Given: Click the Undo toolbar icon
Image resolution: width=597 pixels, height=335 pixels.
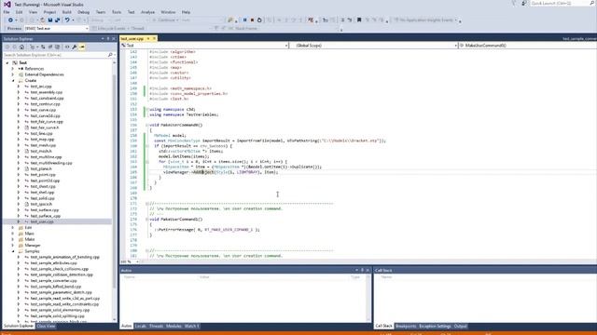Looking at the screenshot, I should click(67, 20).
